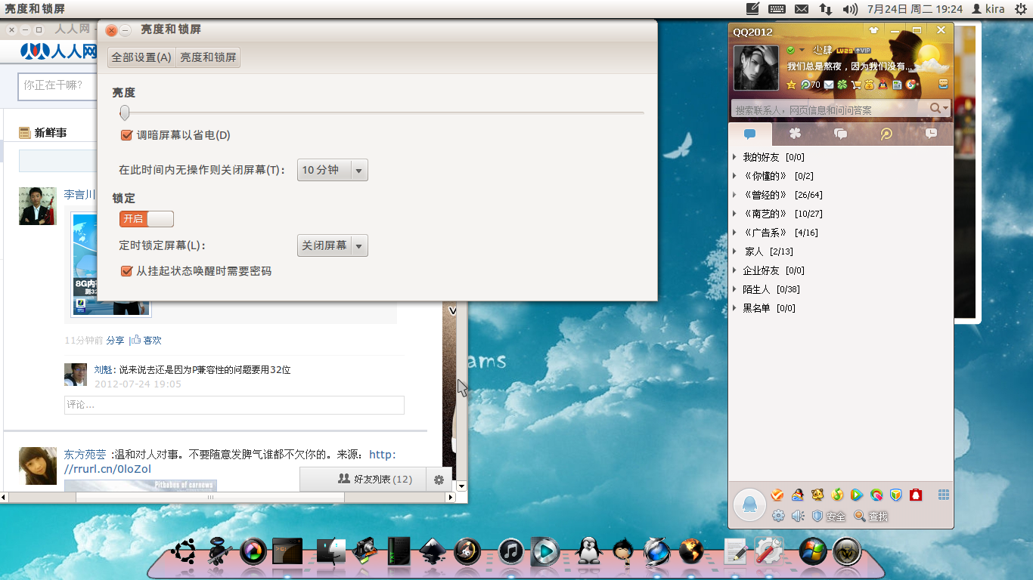Open the red penguin shopping bag app
This screenshot has height=580, width=1033.
pos(916,495)
